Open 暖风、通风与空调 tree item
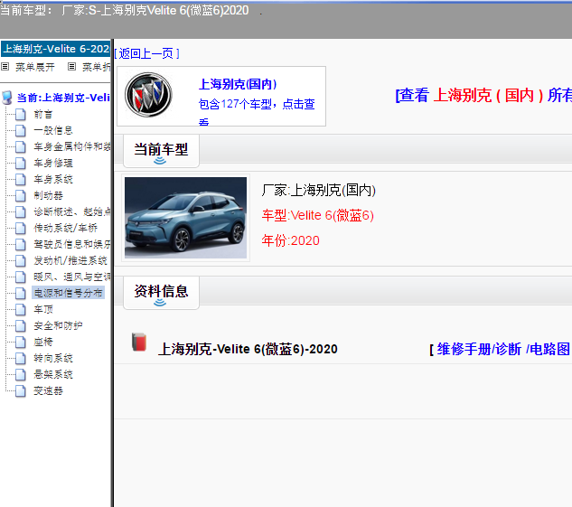Screen dimensions: 572x507 72,277
